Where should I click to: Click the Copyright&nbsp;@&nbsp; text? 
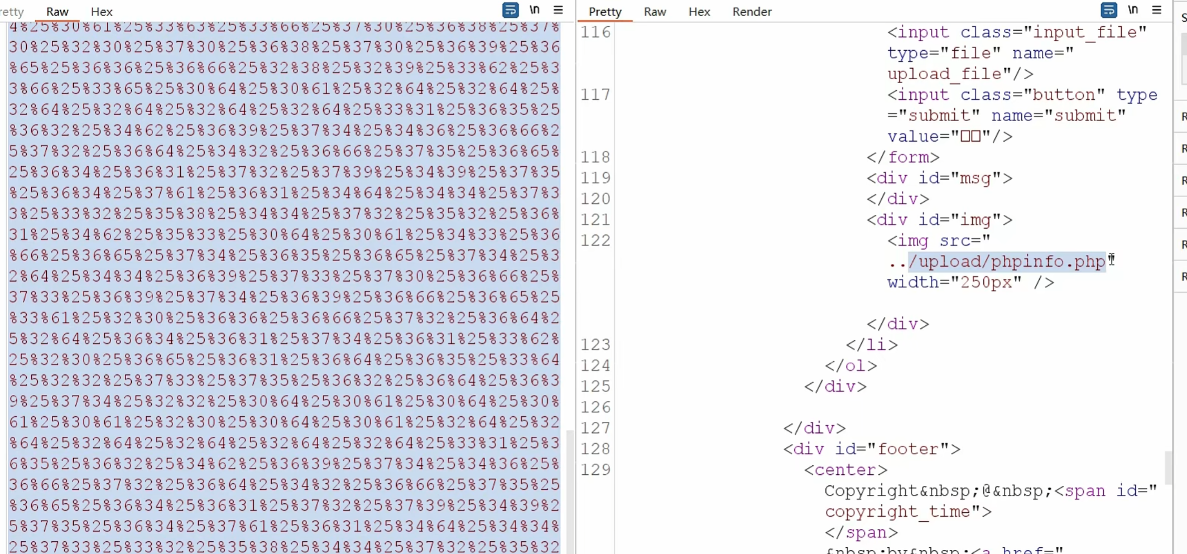click(938, 491)
